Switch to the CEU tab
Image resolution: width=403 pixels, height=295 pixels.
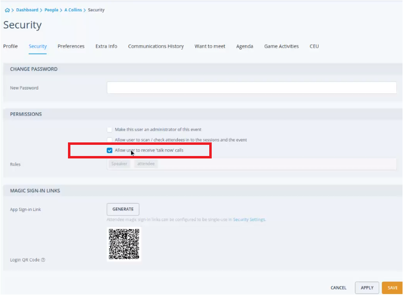pos(314,46)
